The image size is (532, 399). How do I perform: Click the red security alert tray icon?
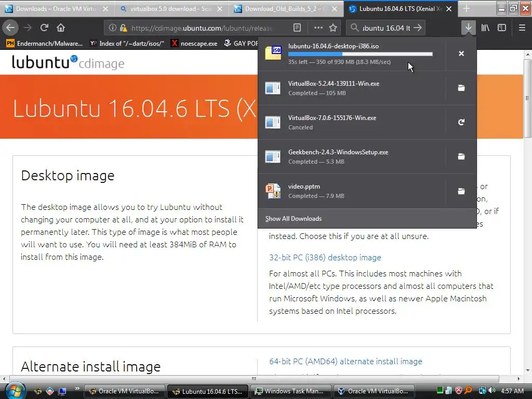point(459,391)
